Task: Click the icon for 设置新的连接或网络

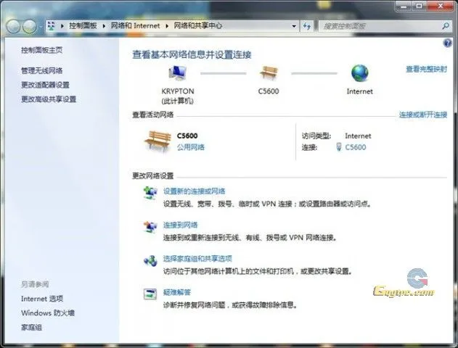Action: click(x=150, y=193)
